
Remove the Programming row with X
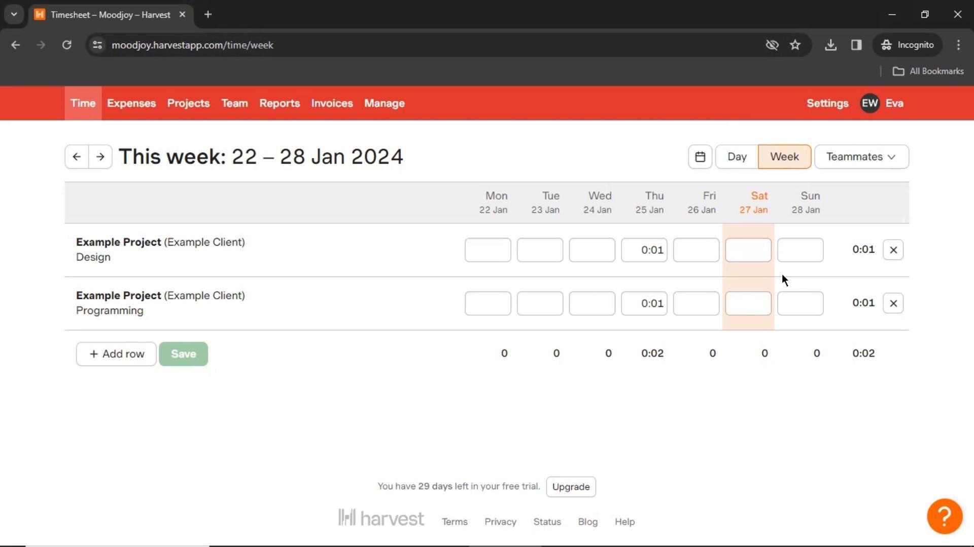[x=893, y=303]
